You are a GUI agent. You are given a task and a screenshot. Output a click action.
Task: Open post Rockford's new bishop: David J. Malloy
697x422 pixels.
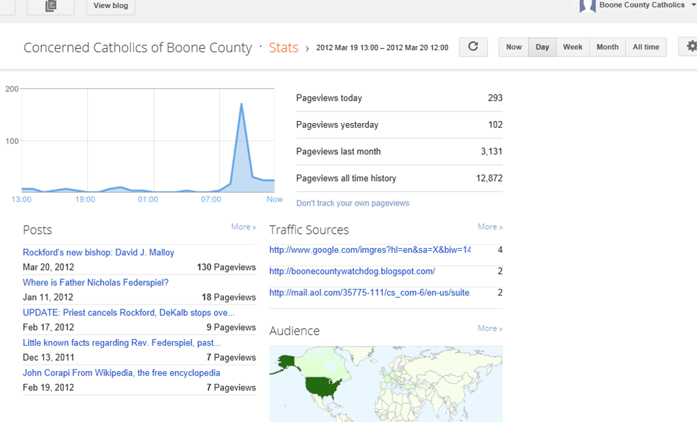(98, 253)
